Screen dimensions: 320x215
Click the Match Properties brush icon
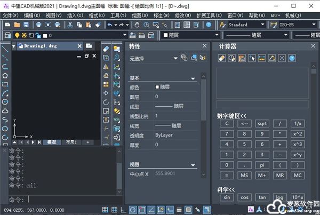[98, 25]
